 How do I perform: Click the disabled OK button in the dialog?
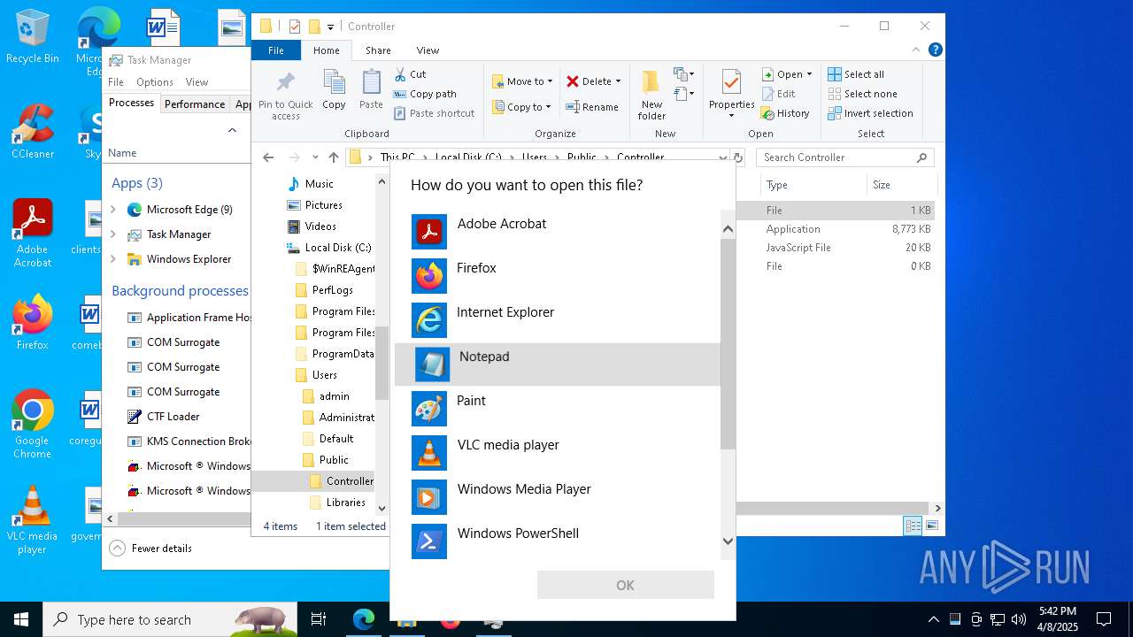pyautogui.click(x=625, y=585)
